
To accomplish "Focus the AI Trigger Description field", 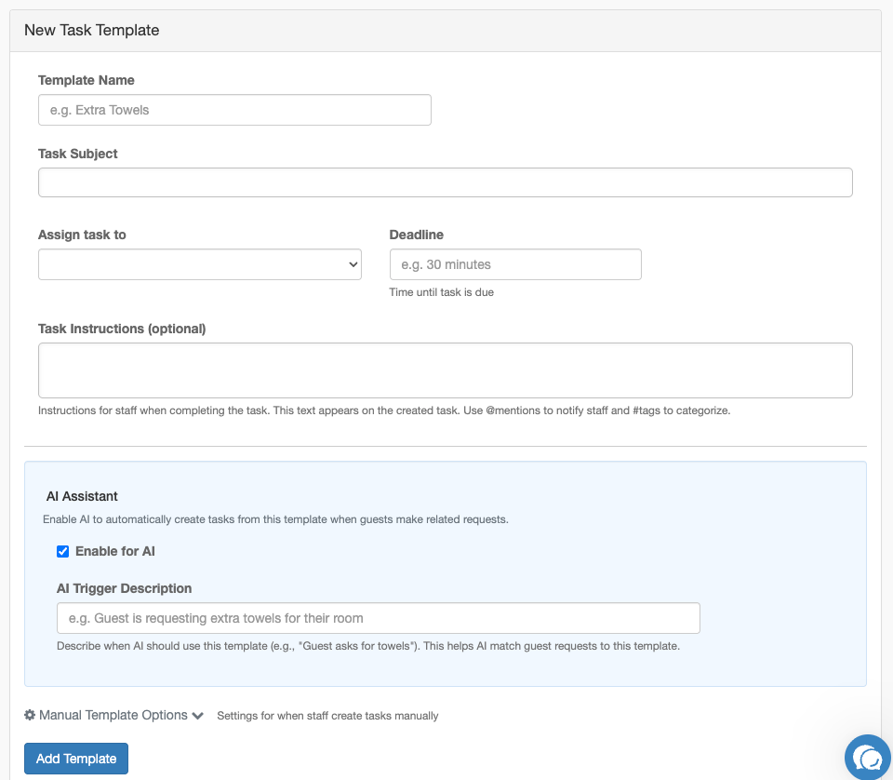I will coord(378,618).
